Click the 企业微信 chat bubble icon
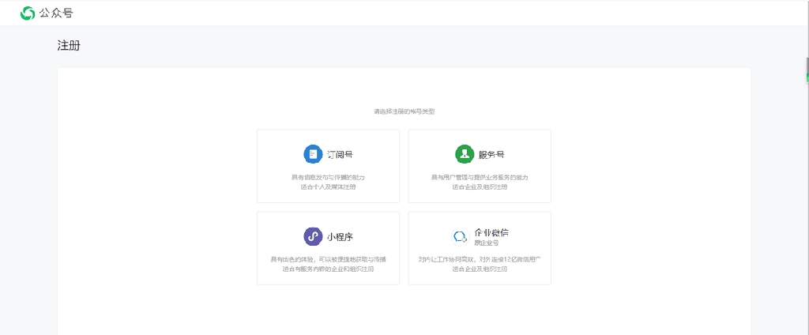809x335 pixels. click(460, 236)
